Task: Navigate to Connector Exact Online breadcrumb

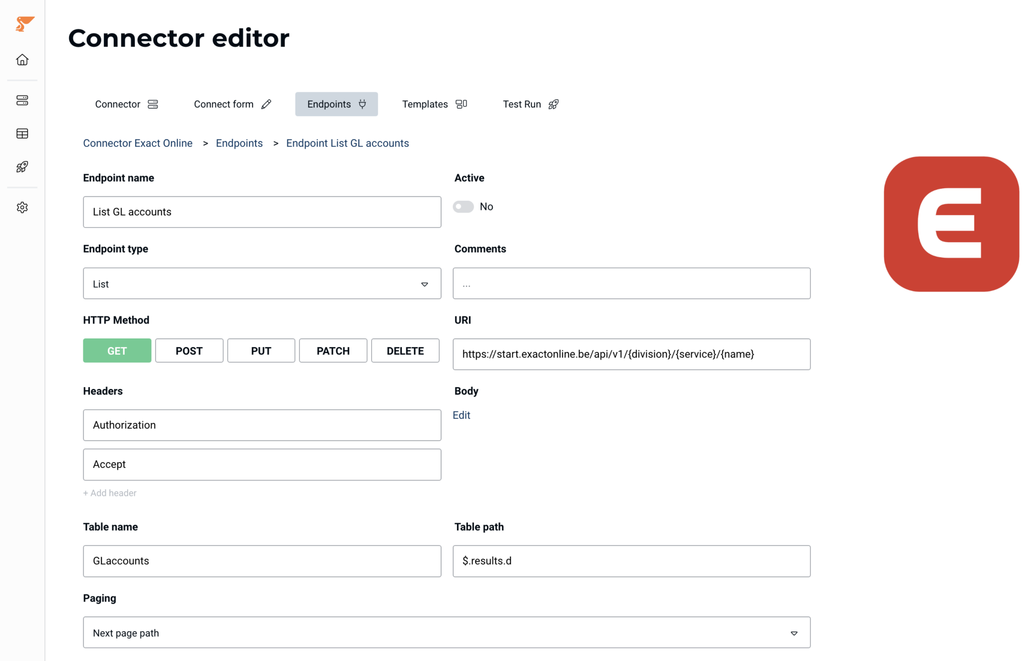Action: point(137,143)
